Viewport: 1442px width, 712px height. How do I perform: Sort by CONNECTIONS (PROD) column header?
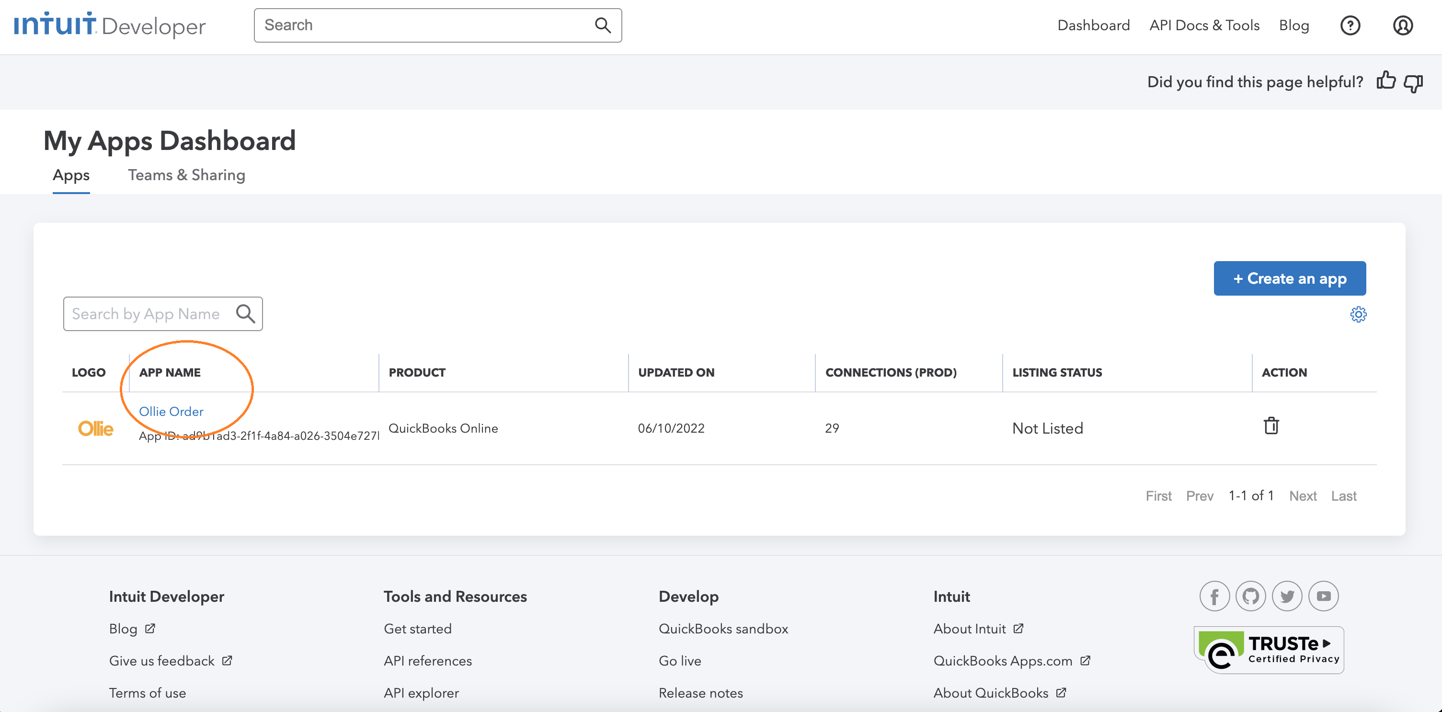click(891, 372)
